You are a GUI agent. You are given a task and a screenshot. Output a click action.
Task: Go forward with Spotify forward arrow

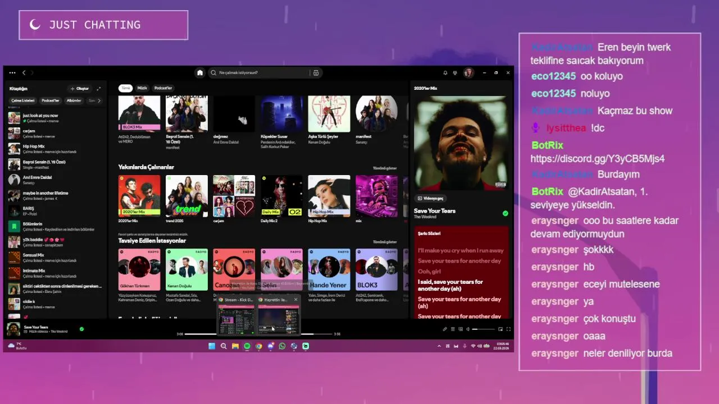(x=32, y=73)
